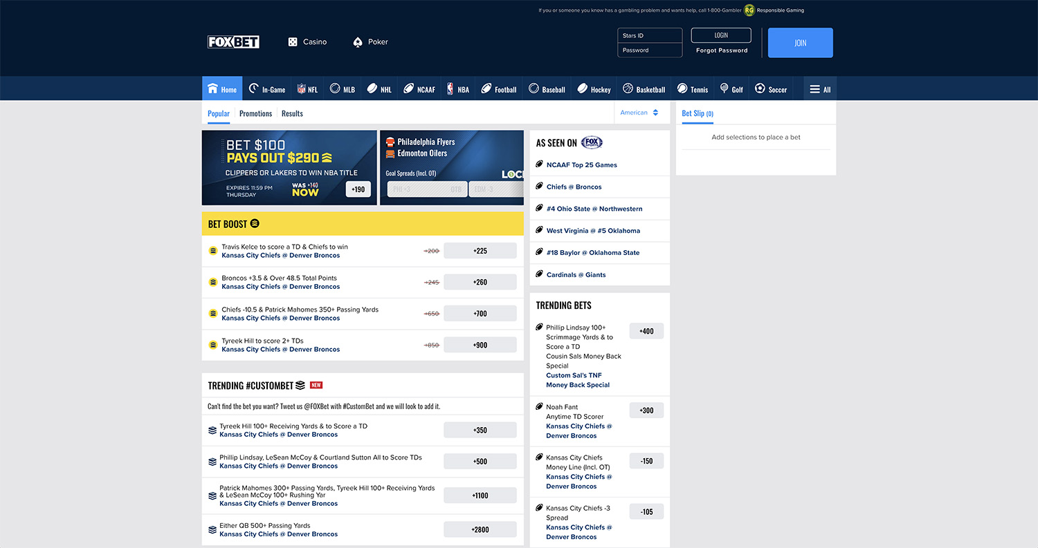This screenshot has width=1038, height=548.
Task: Open the Hockey category
Action: 594,89
